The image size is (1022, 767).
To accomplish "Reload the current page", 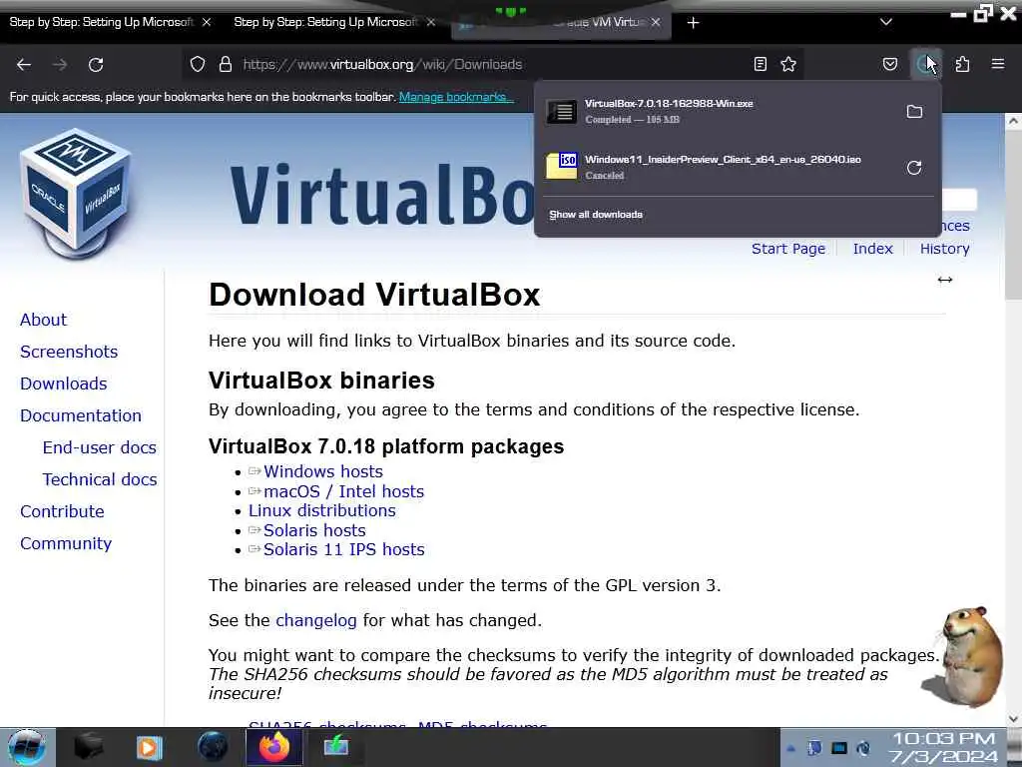I will (96, 65).
